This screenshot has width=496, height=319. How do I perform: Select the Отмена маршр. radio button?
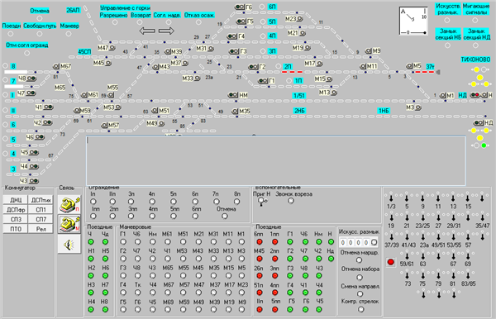point(359,259)
